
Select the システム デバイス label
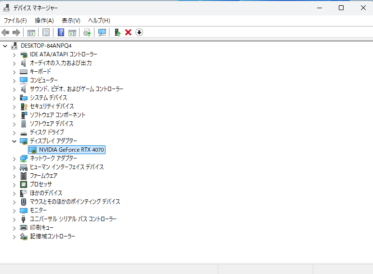(x=48, y=98)
